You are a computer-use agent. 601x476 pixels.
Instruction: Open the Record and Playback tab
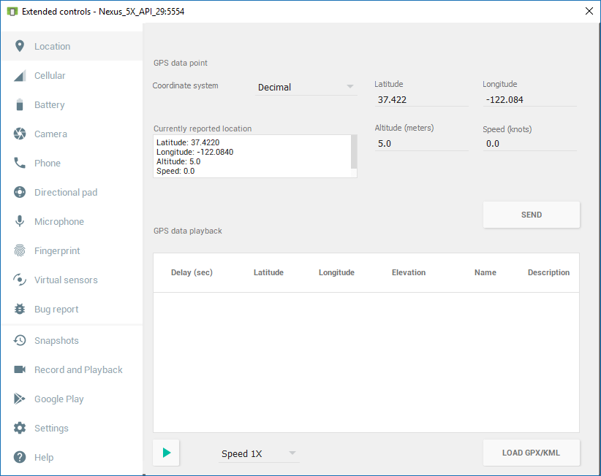tap(72, 369)
